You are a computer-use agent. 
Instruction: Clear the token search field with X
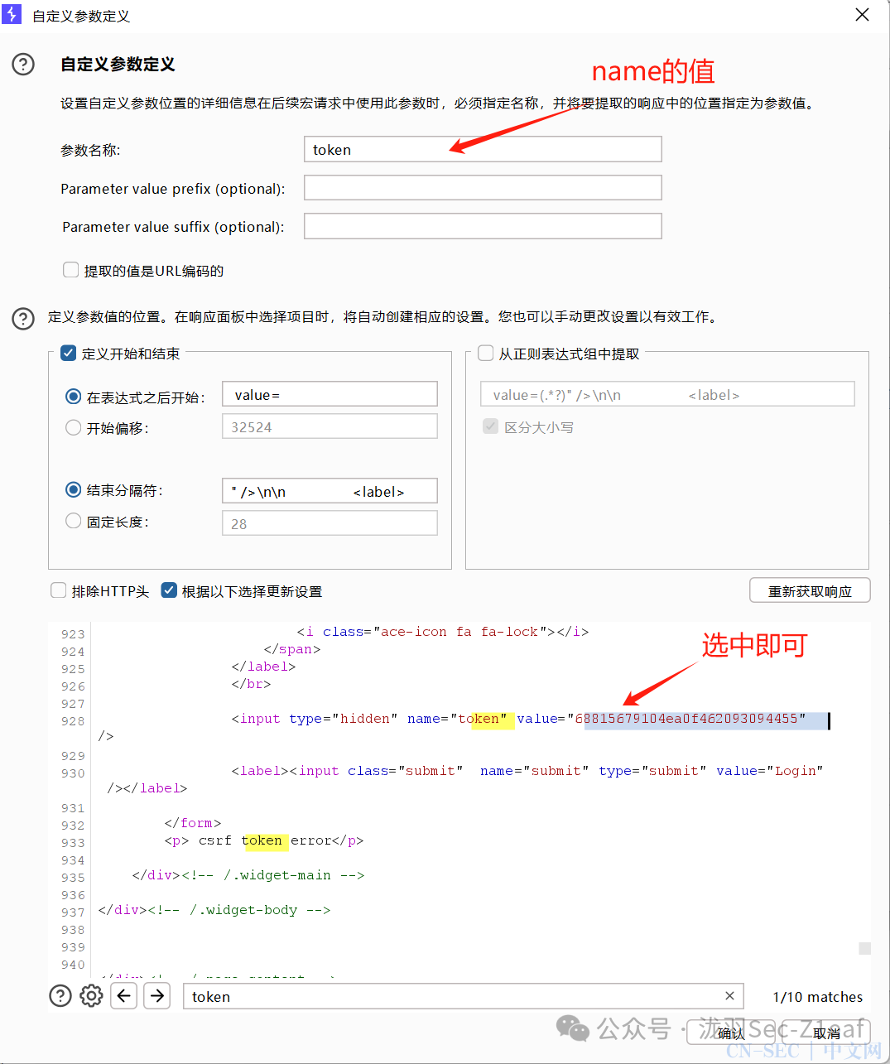tap(729, 996)
